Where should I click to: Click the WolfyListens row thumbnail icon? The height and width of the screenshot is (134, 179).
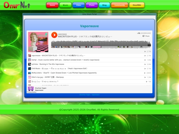[30, 73]
